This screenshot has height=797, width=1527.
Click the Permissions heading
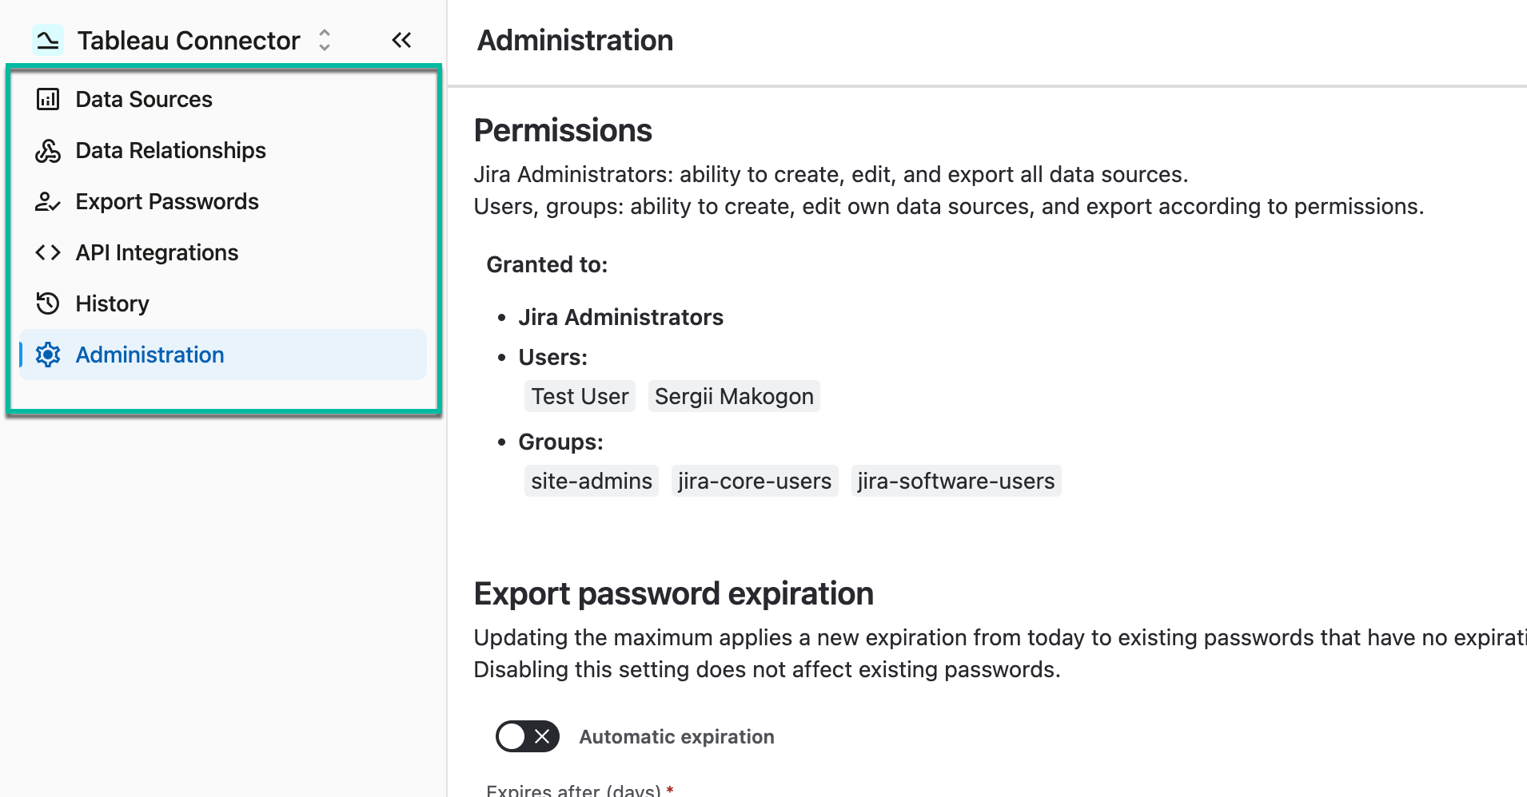click(563, 131)
